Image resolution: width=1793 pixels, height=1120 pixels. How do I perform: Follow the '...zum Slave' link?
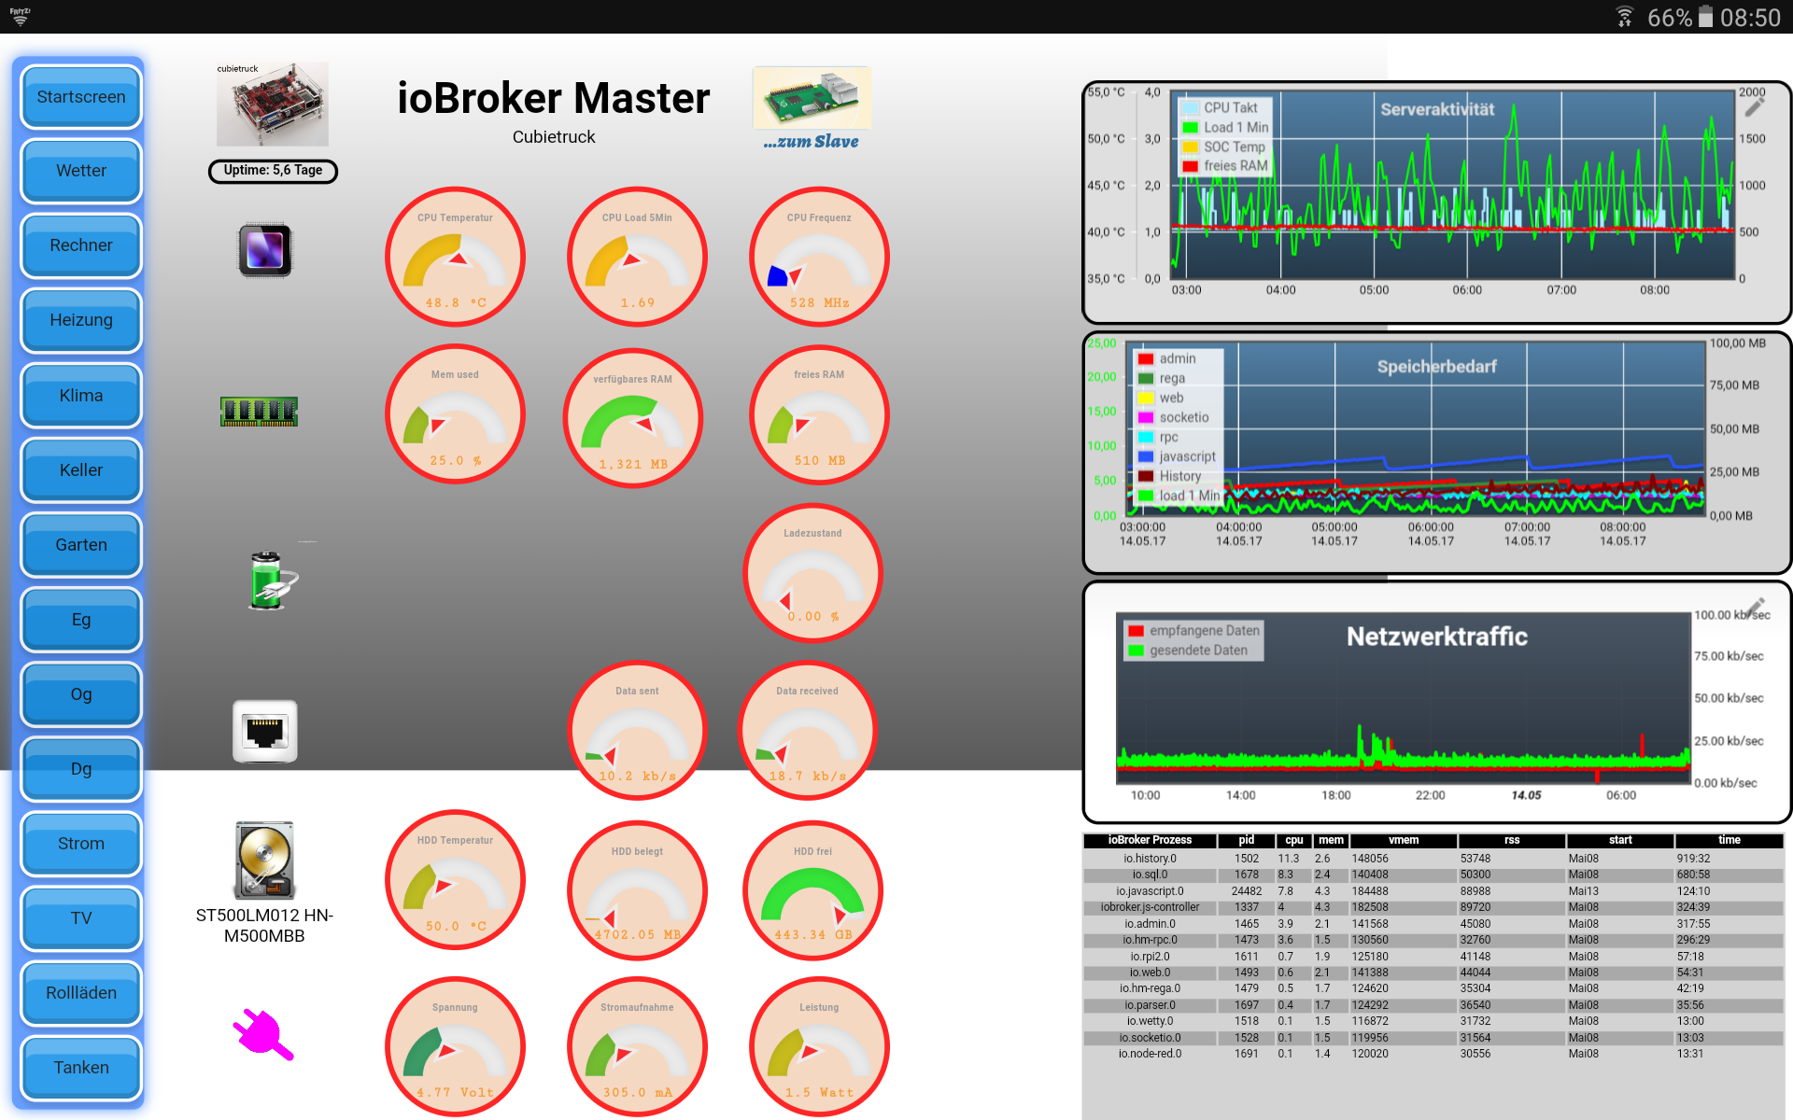click(811, 142)
